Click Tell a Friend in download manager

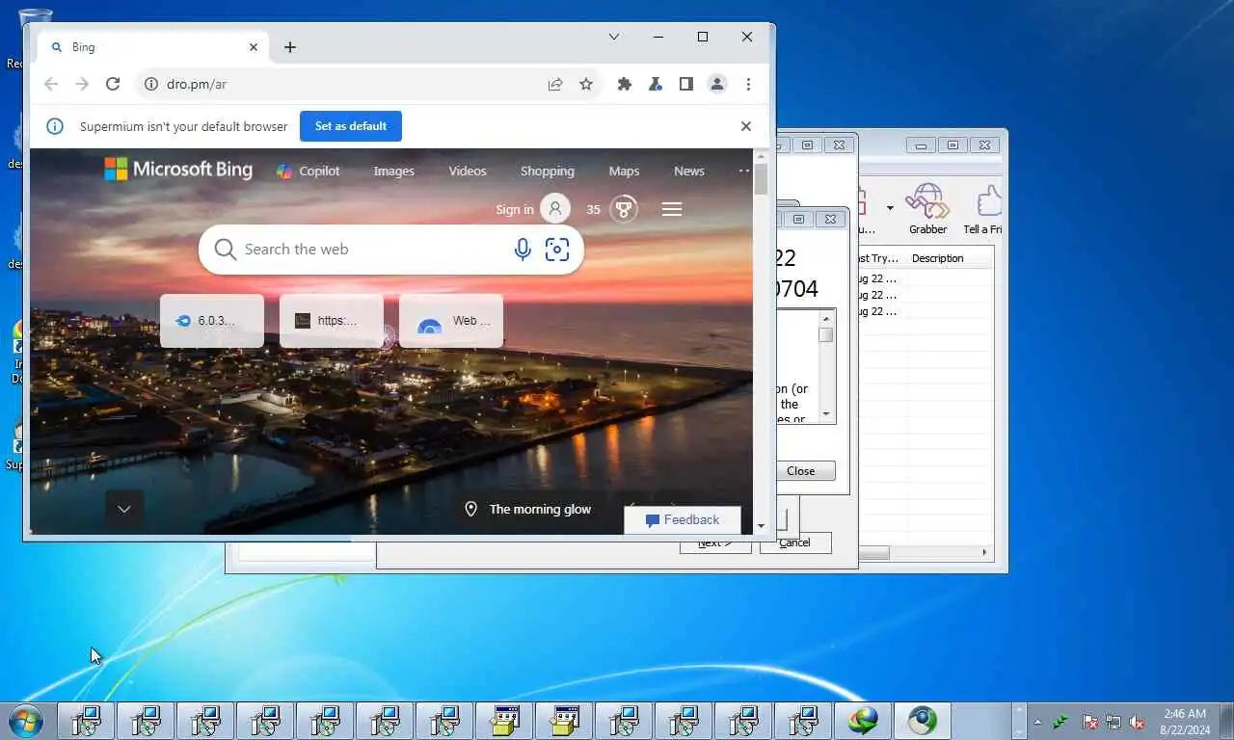[983, 209]
